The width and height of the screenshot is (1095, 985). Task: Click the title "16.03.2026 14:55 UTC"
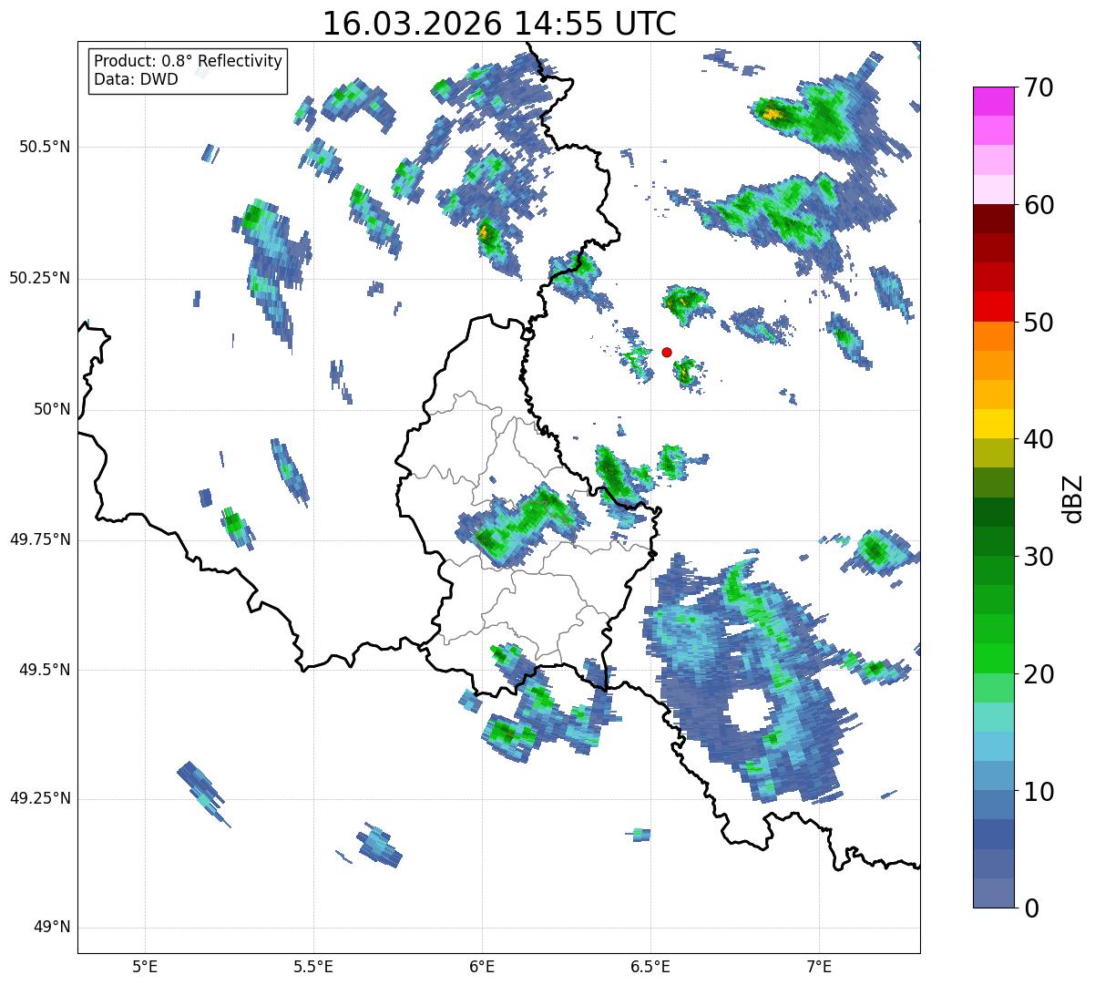coord(499,24)
